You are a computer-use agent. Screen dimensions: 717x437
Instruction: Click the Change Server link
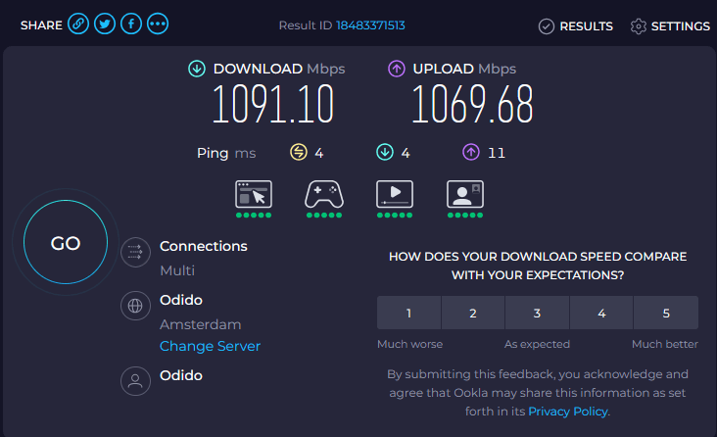pyautogui.click(x=210, y=346)
